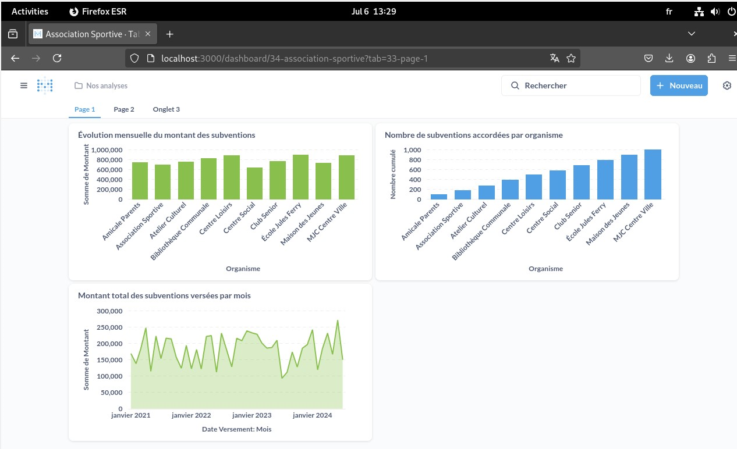Expand the list all tabs chevron
The height and width of the screenshot is (449, 737).
point(692,34)
